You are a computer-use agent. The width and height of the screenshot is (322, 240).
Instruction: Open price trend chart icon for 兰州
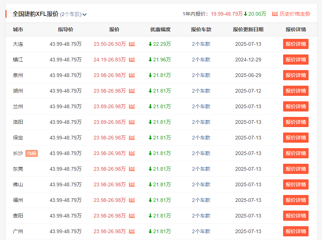click(x=132, y=106)
